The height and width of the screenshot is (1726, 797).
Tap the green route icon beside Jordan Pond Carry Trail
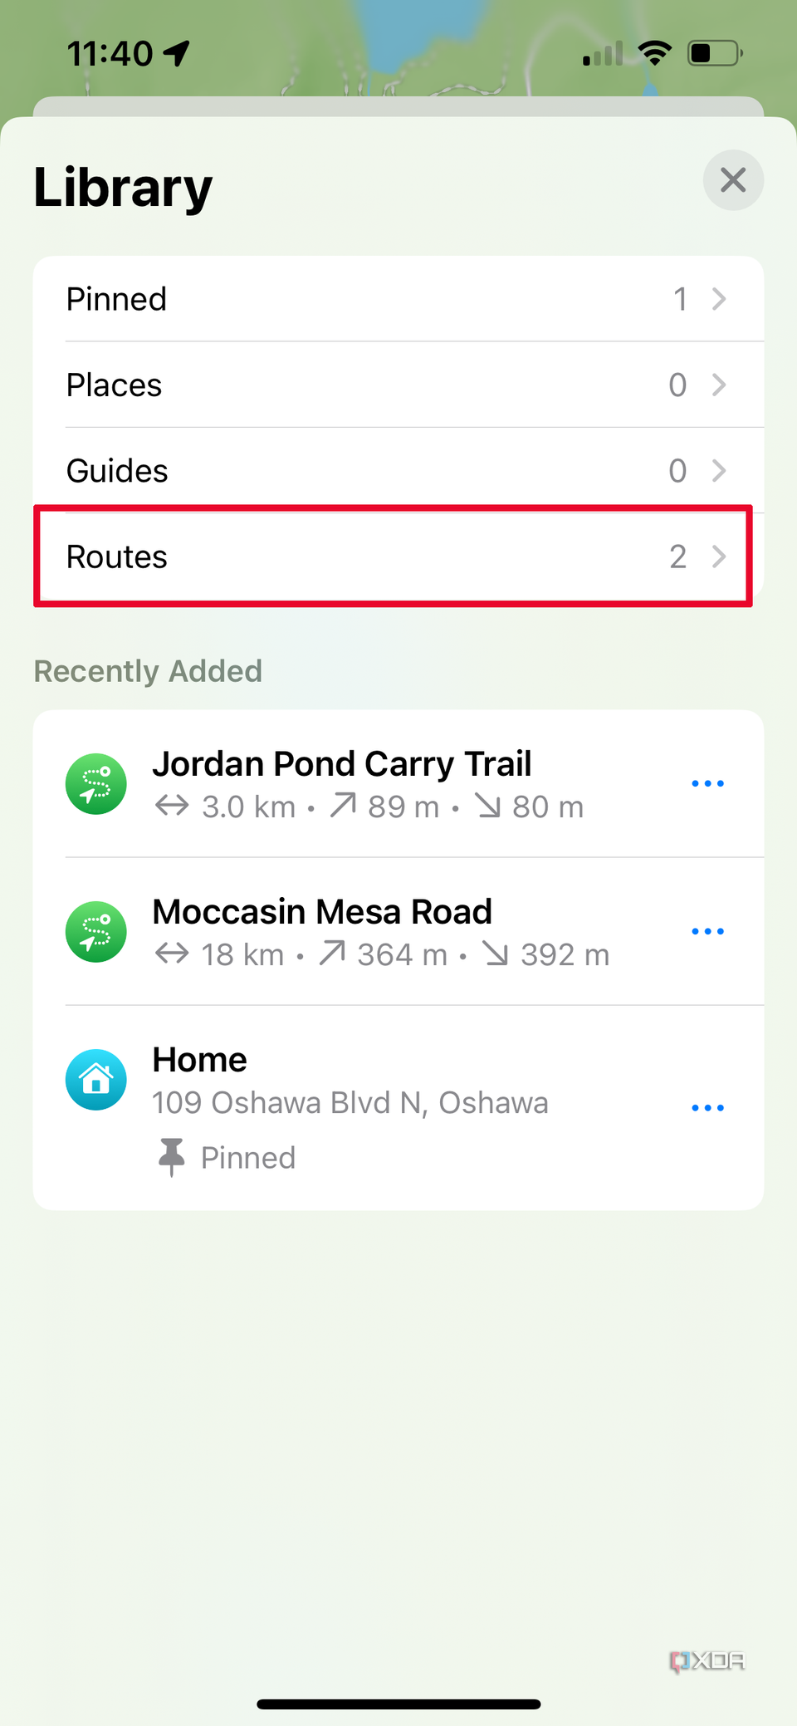pos(95,783)
